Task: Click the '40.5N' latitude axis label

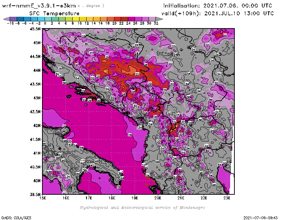Action: click(x=35, y=167)
